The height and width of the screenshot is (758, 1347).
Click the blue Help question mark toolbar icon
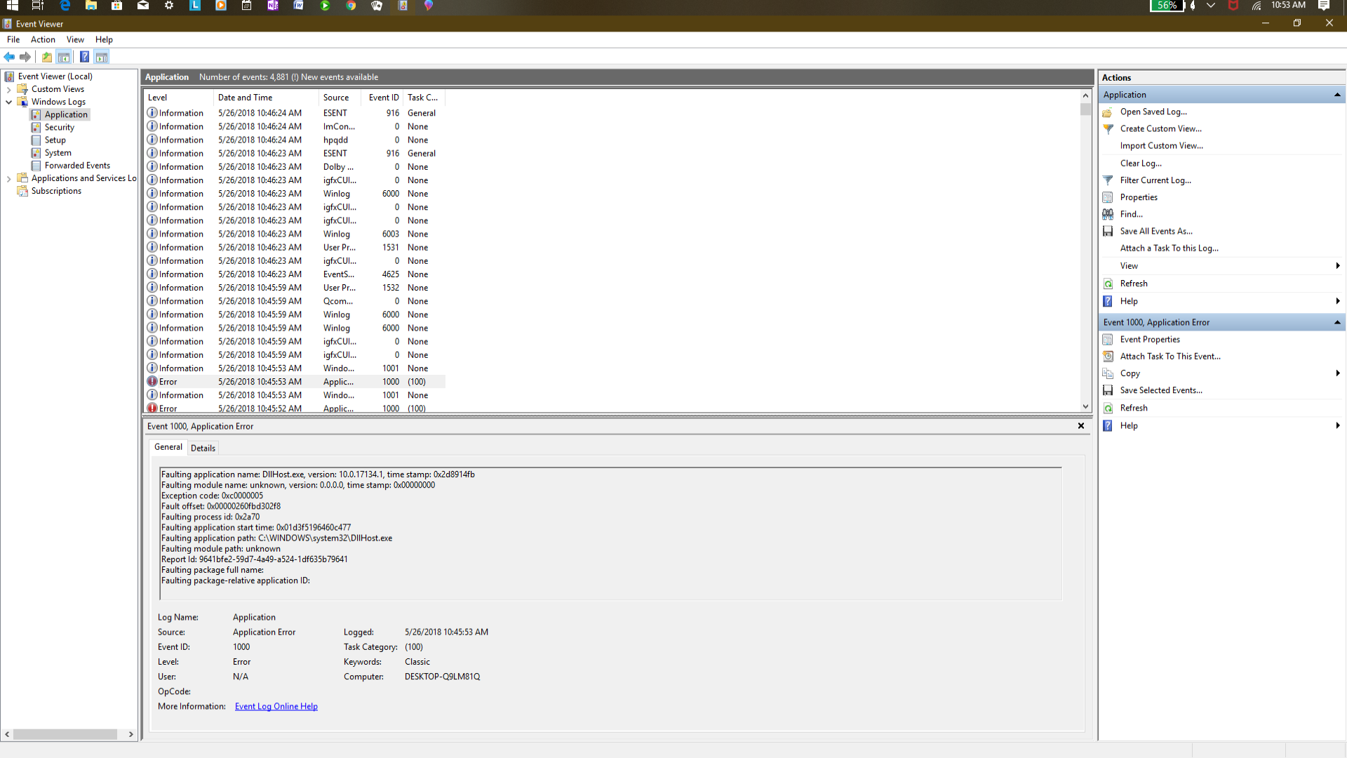[84, 57]
